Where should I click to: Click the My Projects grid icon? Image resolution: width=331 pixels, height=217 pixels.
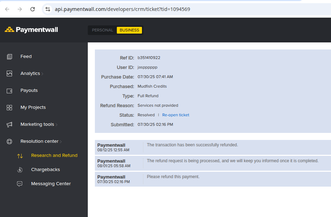tap(10, 107)
